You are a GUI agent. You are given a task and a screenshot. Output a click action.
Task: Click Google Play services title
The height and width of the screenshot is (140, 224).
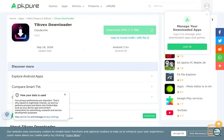click(190, 98)
